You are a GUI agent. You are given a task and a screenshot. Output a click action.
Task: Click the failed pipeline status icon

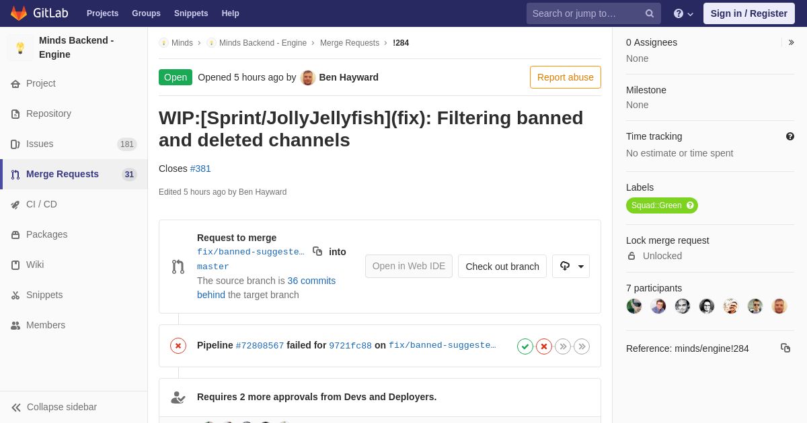[178, 346]
